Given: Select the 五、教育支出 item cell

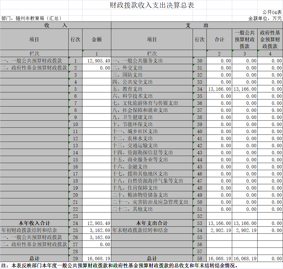Looking at the screenshot, I should pos(152,89).
